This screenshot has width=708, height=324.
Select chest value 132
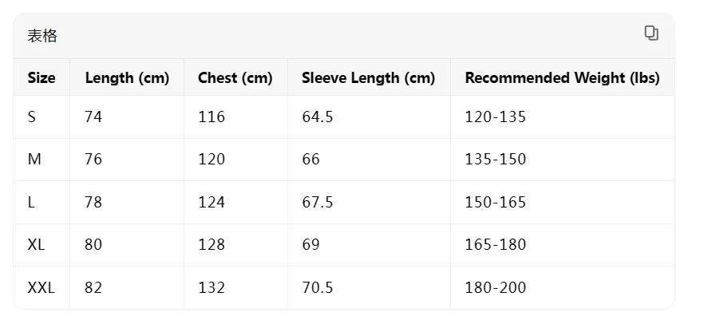tap(212, 287)
